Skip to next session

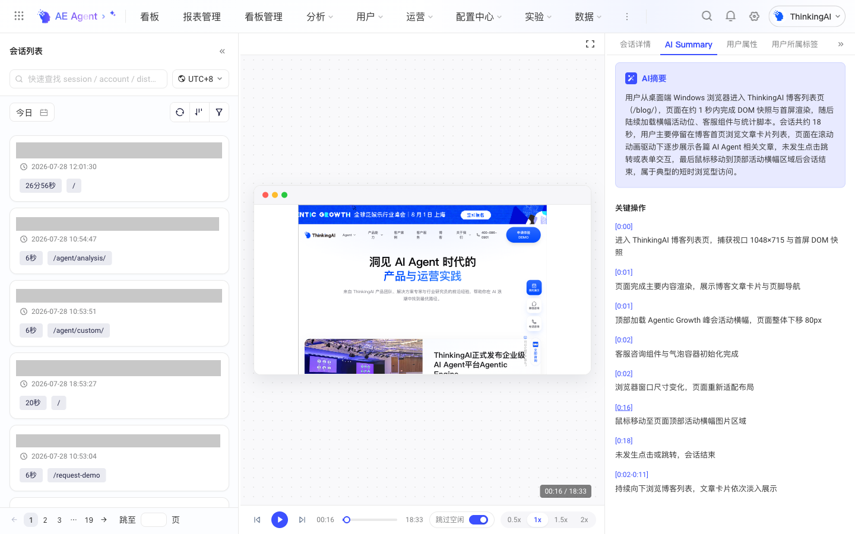(x=302, y=520)
